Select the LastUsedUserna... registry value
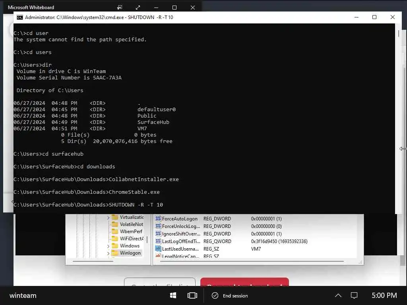407x305 pixels. [180, 249]
